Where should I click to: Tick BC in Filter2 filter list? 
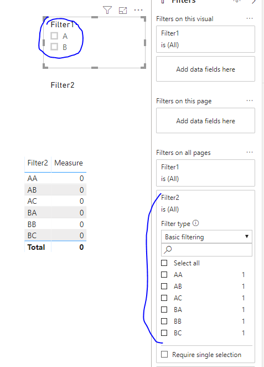coord(164,333)
